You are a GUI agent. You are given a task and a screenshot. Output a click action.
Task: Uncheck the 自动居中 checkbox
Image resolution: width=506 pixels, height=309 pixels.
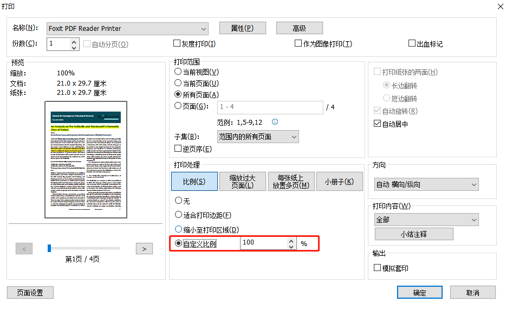[x=378, y=124]
